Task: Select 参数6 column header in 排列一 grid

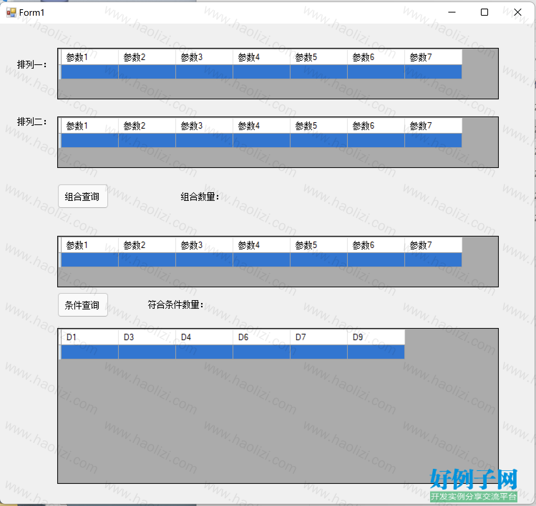Action: 376,57
